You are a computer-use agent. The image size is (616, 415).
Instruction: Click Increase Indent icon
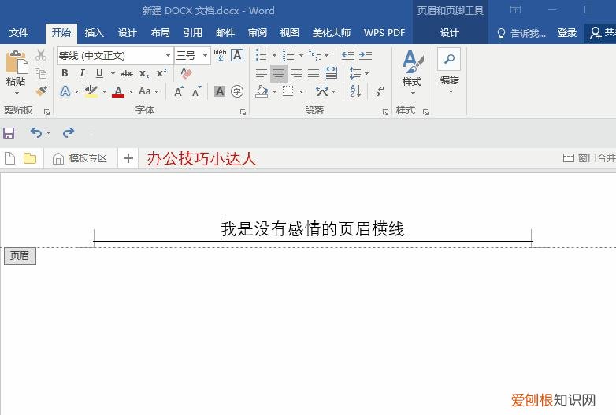point(366,55)
